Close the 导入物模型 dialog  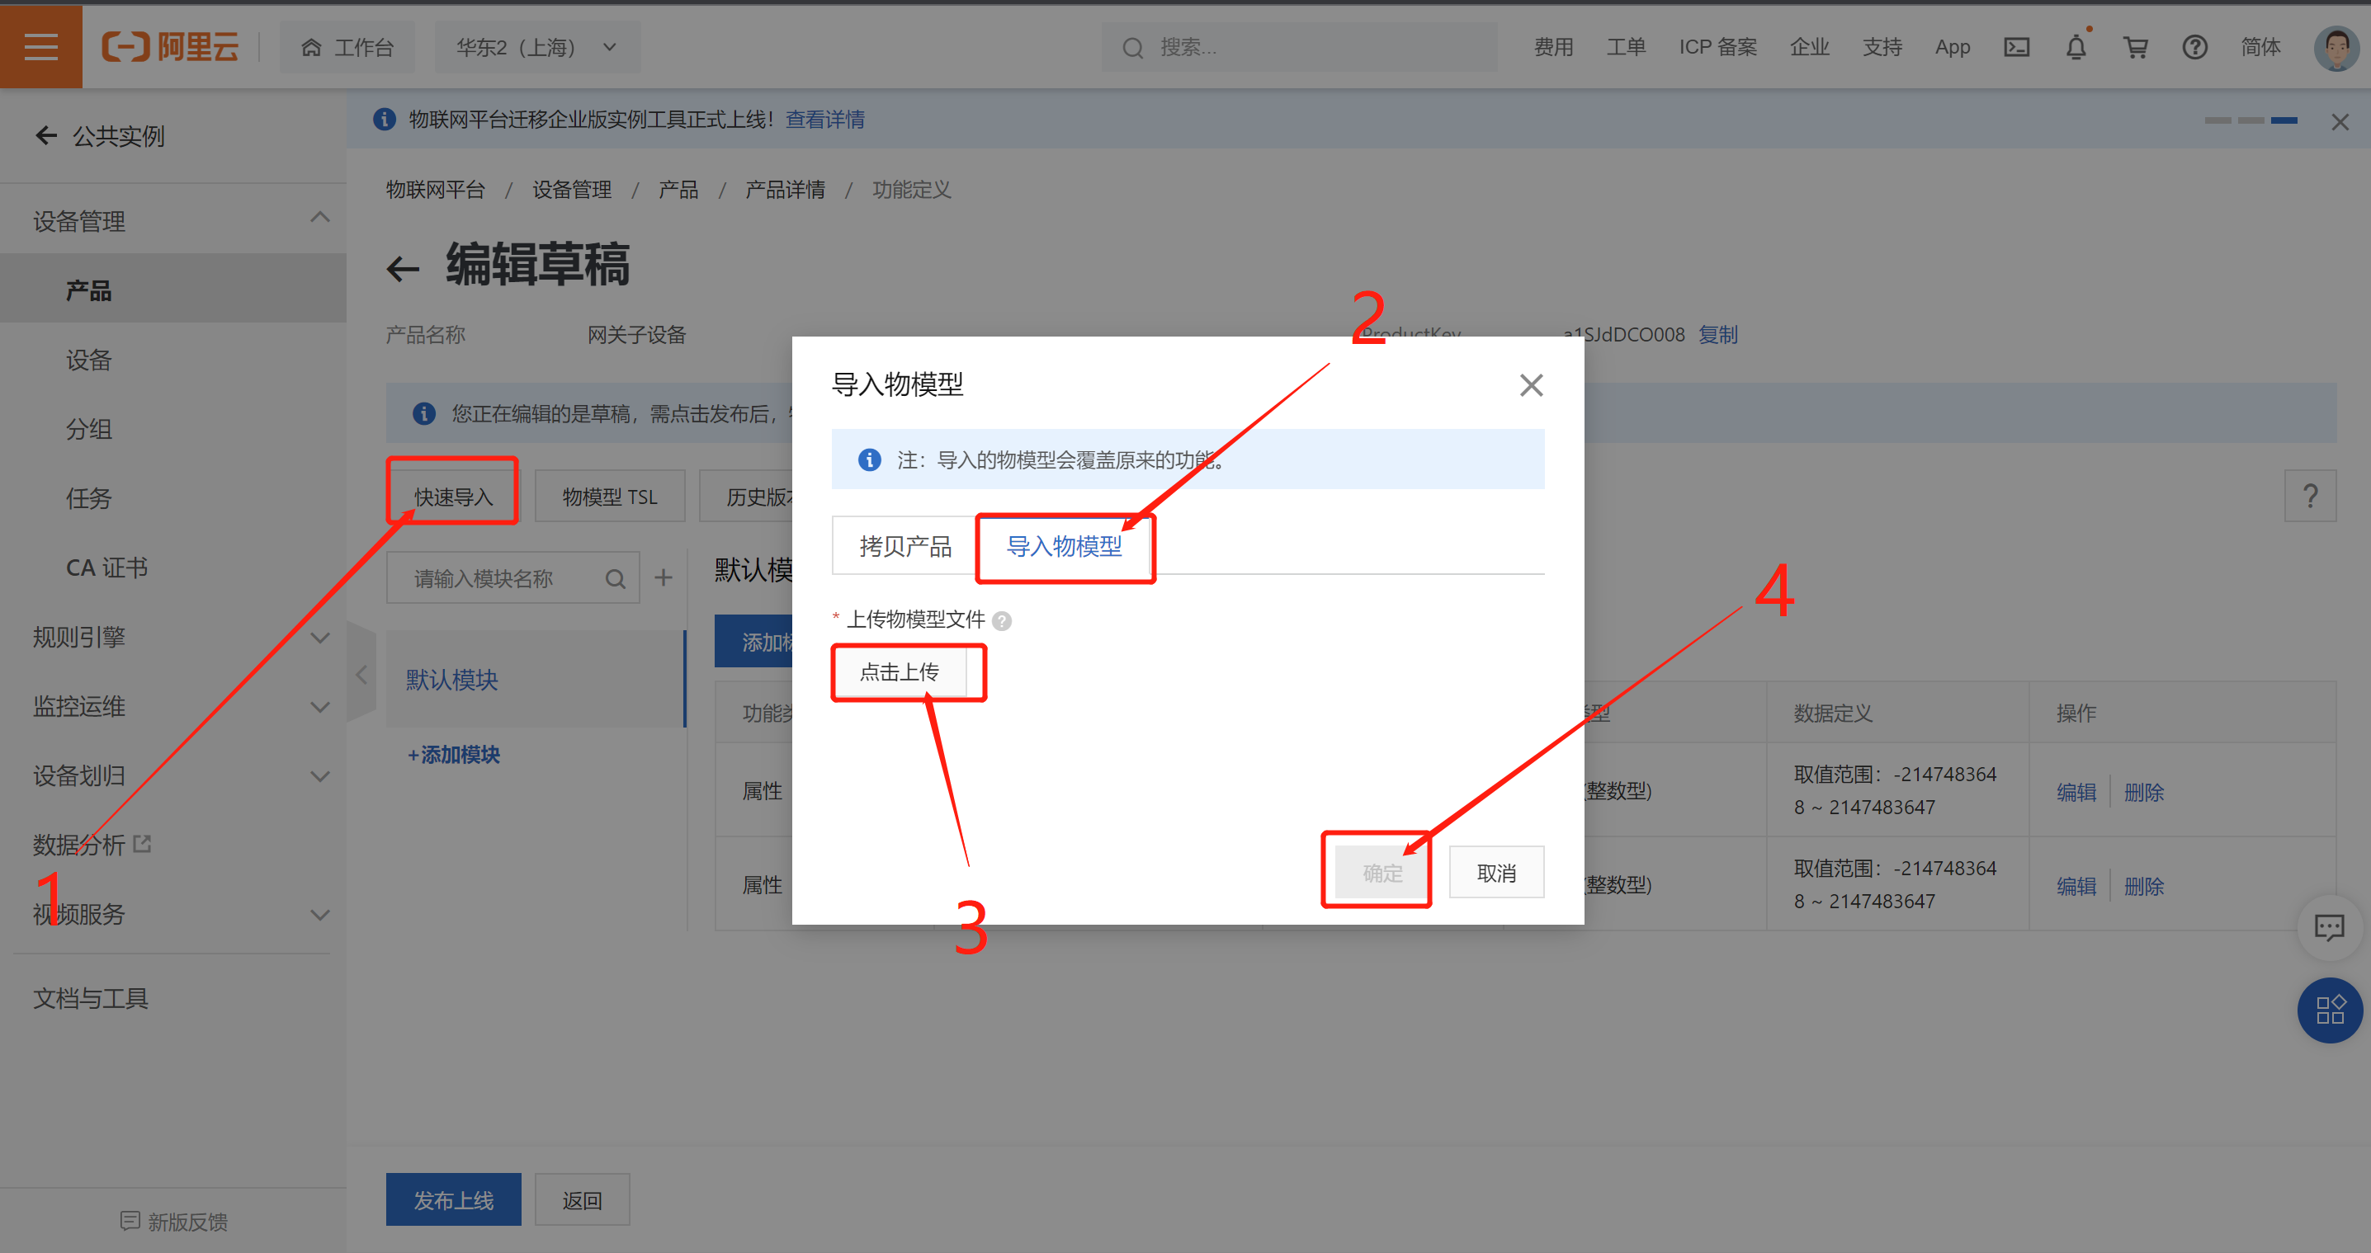coord(1531,384)
